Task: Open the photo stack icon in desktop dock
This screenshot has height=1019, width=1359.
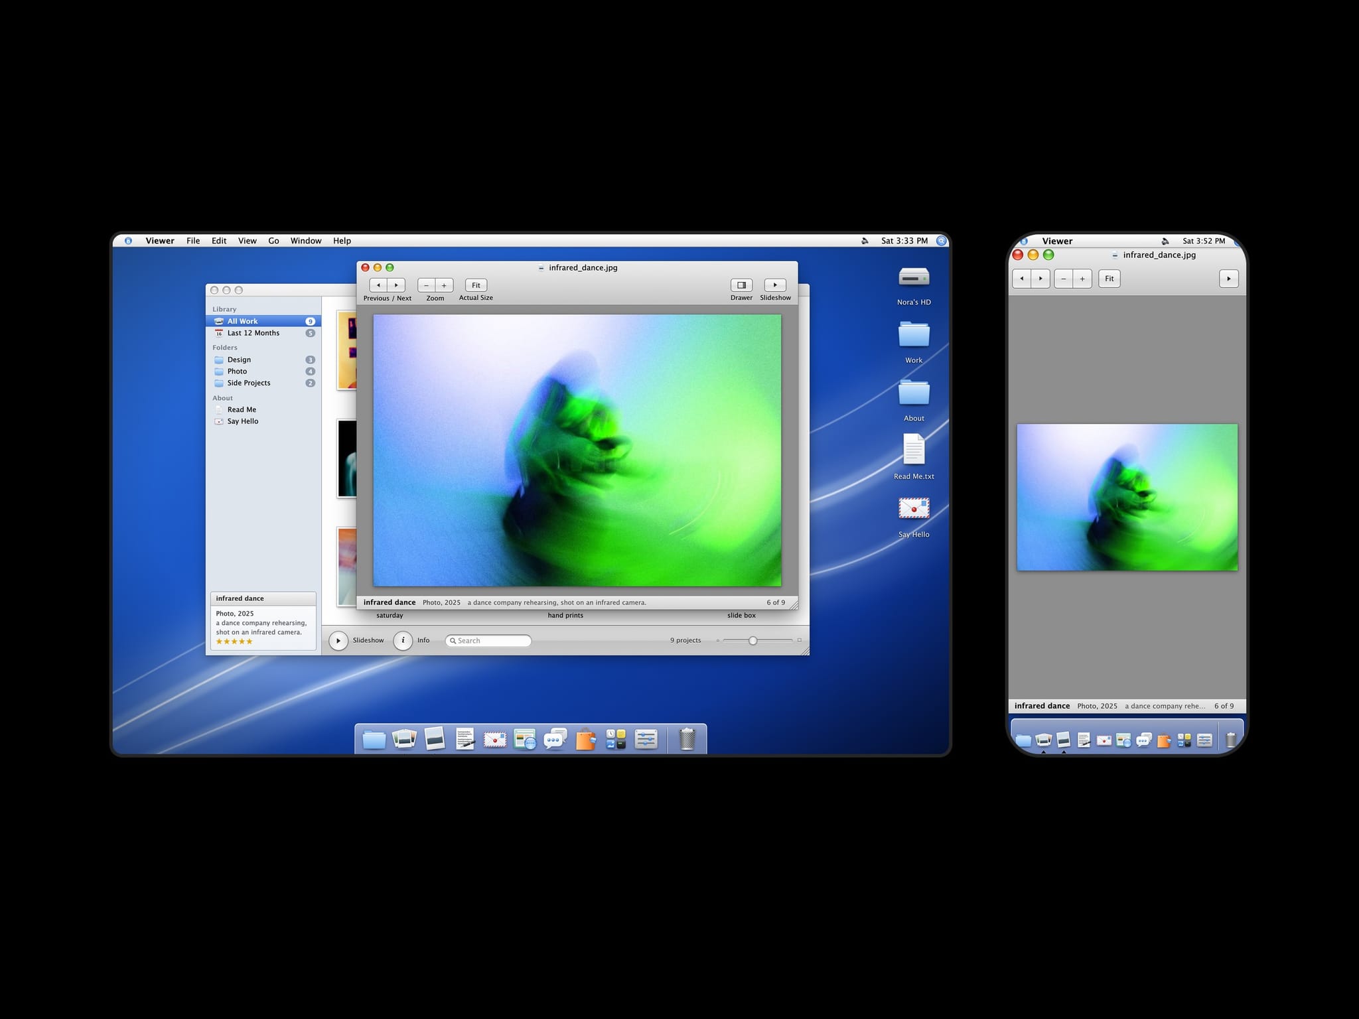Action: click(x=404, y=739)
